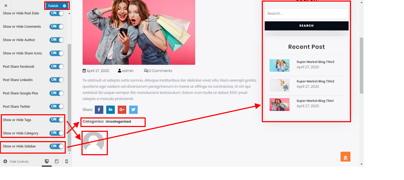The height and width of the screenshot is (180, 404).
Task: Switch to tablet preview icon
Action: point(57,161)
